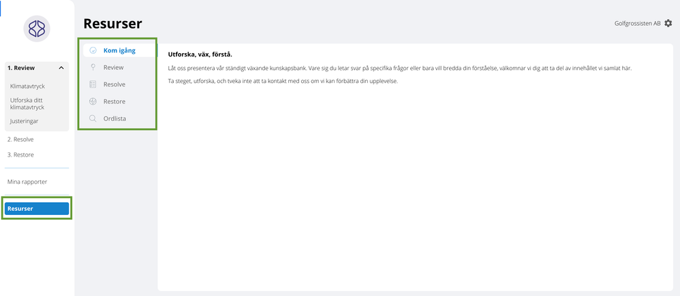Viewport: 680px width, 296px height.
Task: Open Mina rapporter
Action: [x=27, y=182]
